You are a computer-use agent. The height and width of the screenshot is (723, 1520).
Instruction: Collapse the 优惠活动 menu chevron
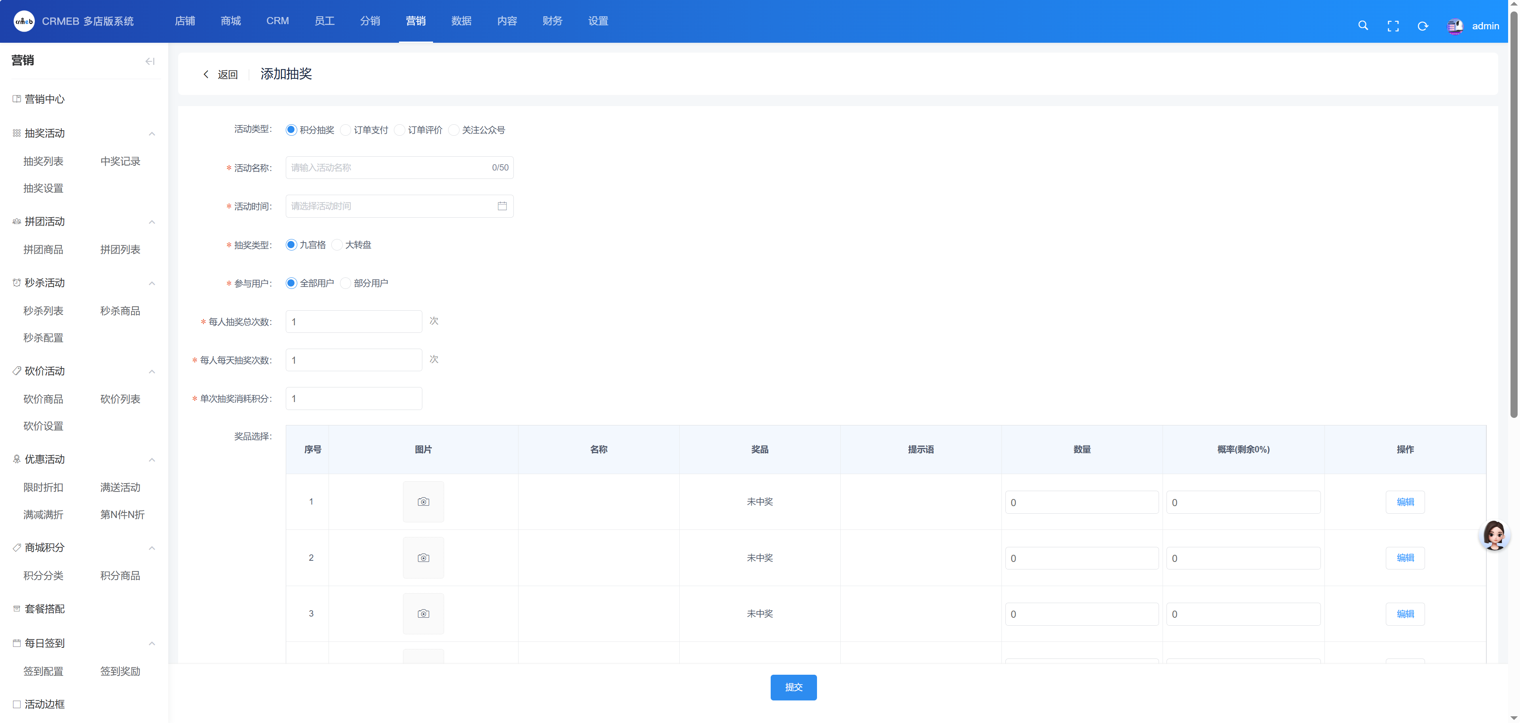coord(152,460)
